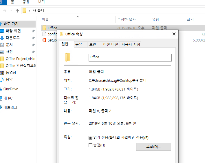Image resolution: width=205 pixels, height=163 pixels.
Task: Click the folder icon in address bar
Action: [24, 10]
